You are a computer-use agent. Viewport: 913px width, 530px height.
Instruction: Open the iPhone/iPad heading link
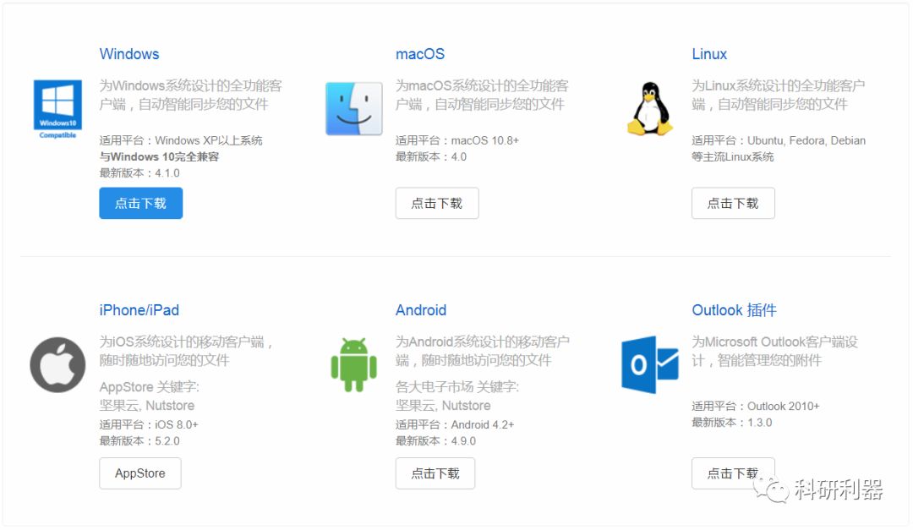(x=139, y=310)
